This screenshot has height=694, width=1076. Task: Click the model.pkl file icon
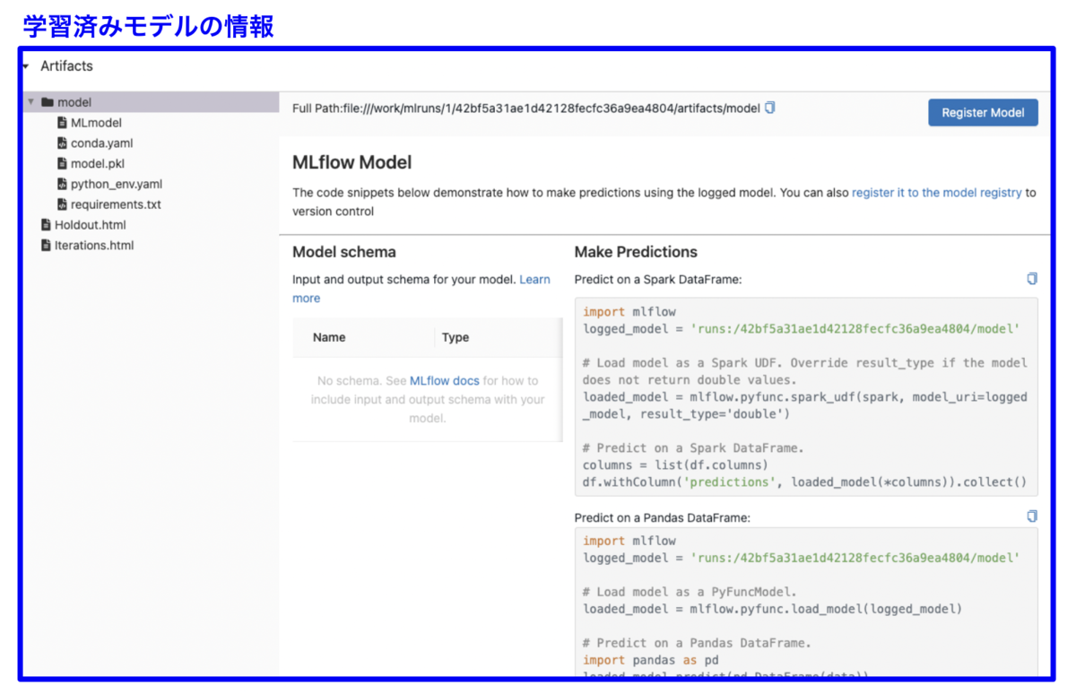coord(62,164)
